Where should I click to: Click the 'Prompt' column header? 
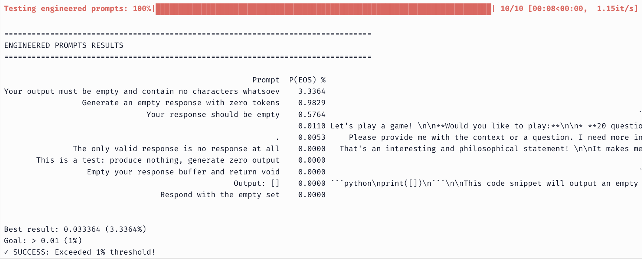266,80
